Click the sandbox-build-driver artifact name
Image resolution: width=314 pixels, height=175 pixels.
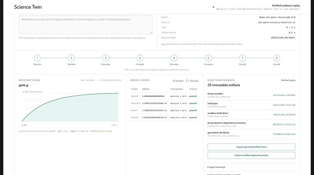[218, 113]
